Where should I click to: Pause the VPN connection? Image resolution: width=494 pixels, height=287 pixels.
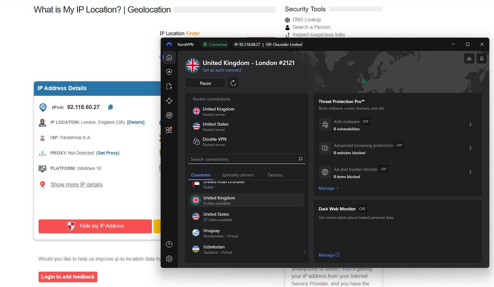tap(205, 83)
